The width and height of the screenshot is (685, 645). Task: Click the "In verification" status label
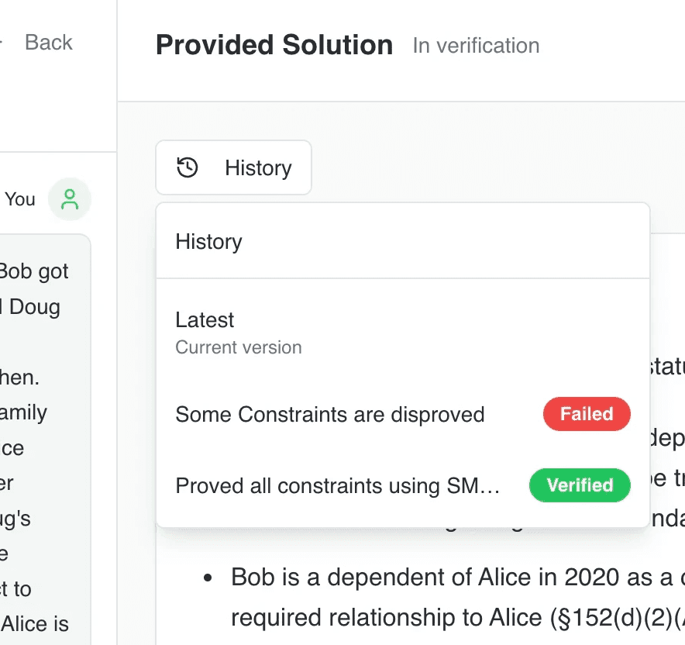pos(476,46)
